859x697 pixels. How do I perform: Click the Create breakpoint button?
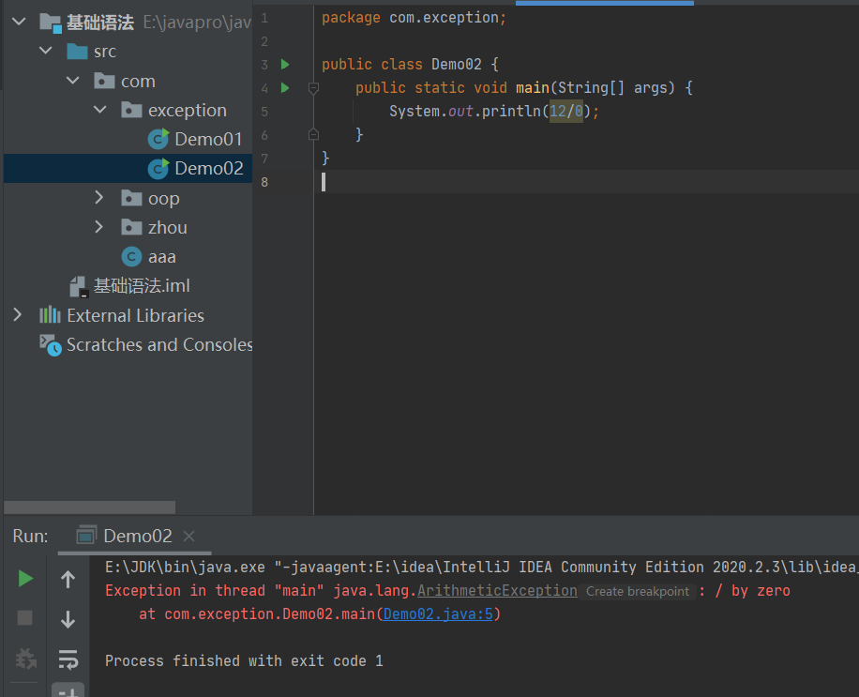tap(638, 591)
